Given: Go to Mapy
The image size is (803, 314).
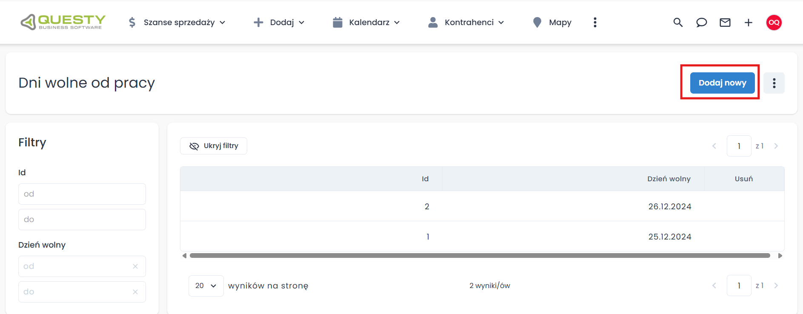Looking at the screenshot, I should pos(552,23).
